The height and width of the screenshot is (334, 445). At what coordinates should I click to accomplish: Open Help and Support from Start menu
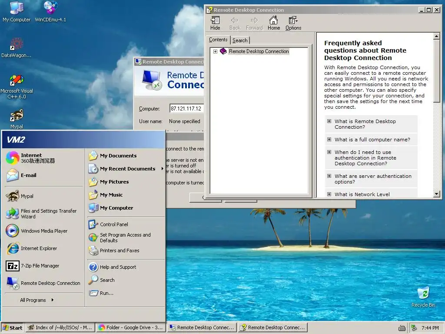pos(126,267)
